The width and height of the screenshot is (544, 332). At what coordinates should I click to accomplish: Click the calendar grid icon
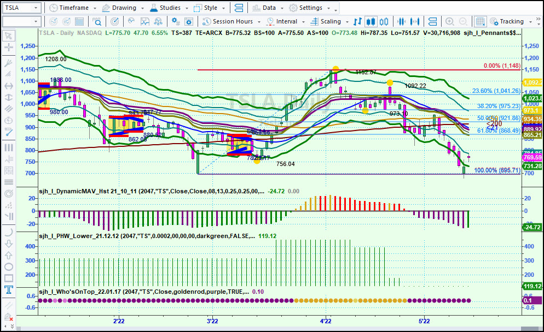pyautogui.click(x=79, y=21)
